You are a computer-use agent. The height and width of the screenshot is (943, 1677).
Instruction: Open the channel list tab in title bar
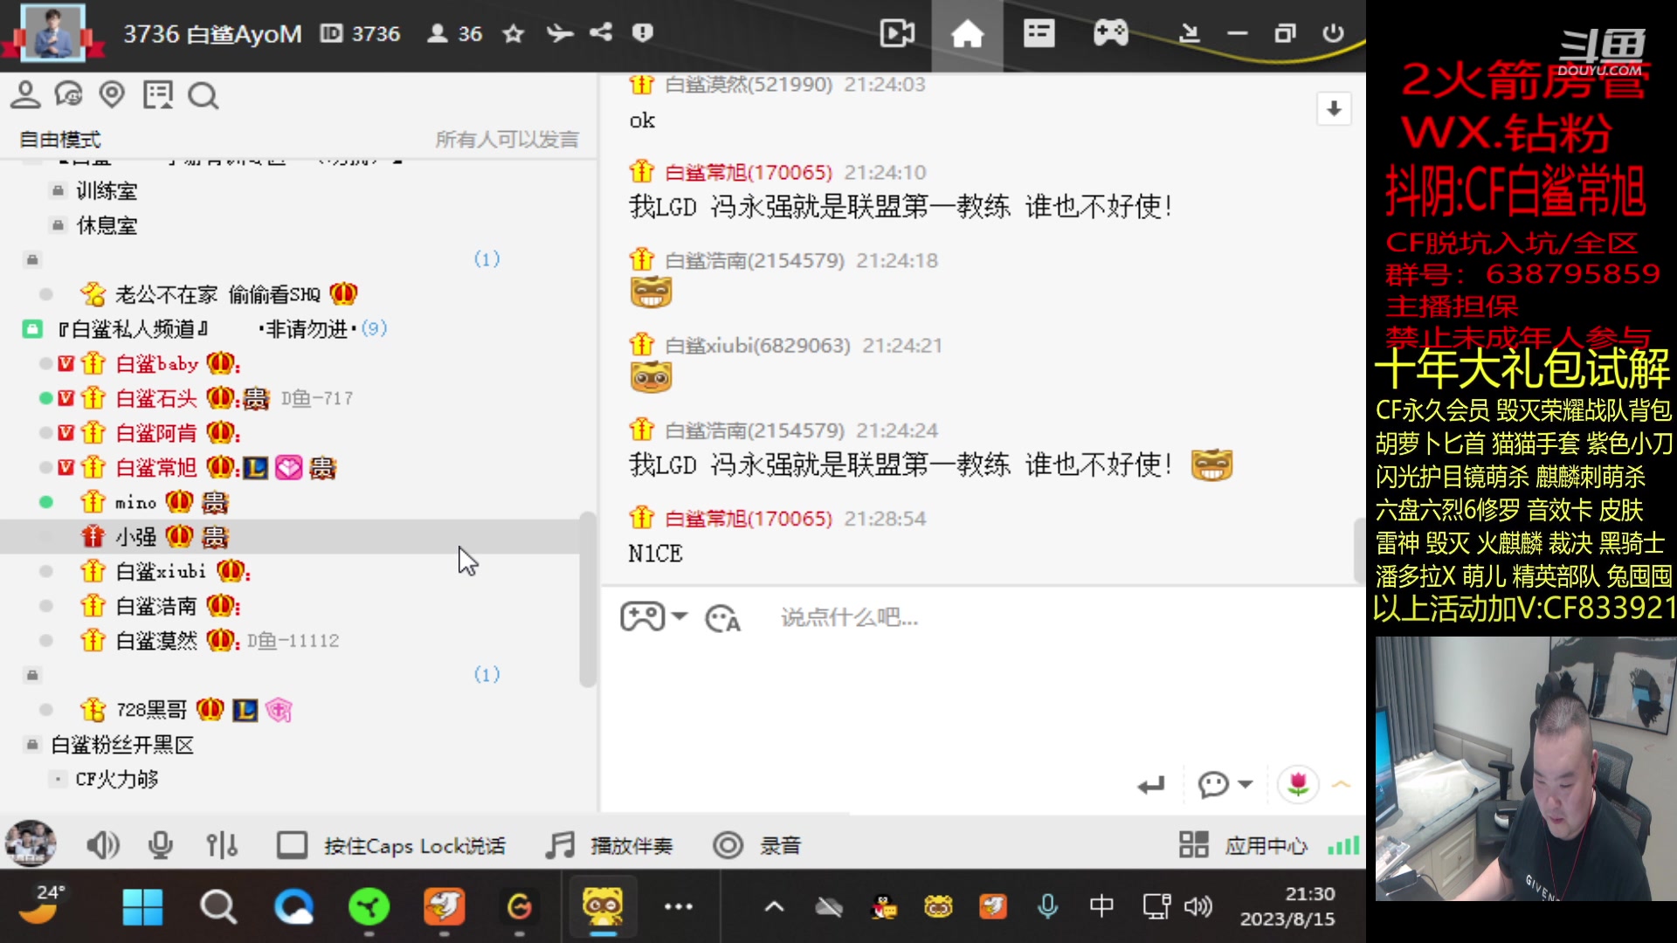pos(1039,33)
